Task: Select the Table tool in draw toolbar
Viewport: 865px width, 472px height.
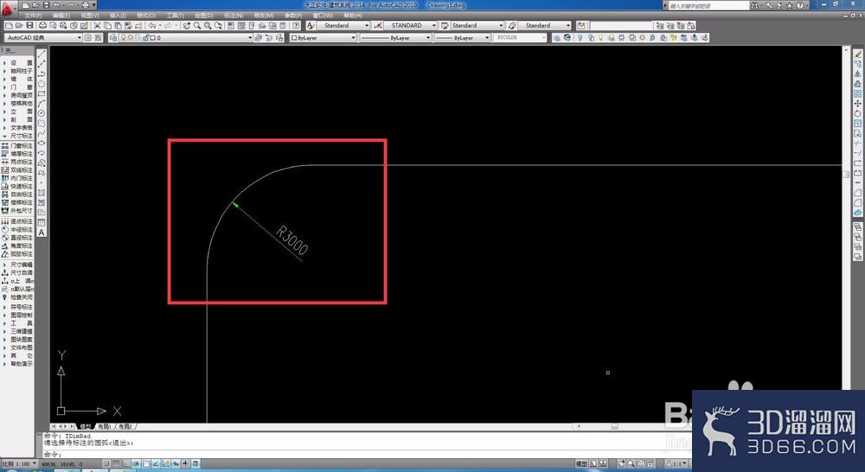Action: [42, 222]
